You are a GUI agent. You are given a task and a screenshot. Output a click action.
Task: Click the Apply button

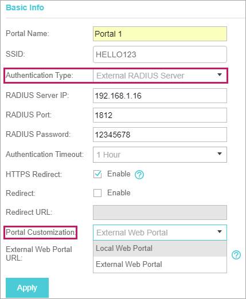point(27,288)
